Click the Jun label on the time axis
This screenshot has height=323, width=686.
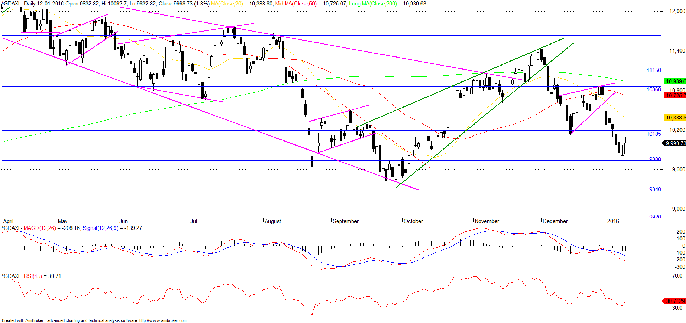[124, 221]
